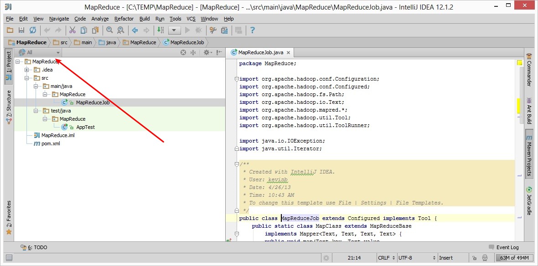
Task: Open the Build menu
Action: 145,19
